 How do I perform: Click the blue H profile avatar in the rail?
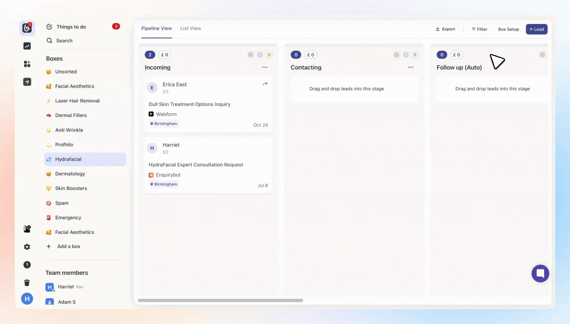pyautogui.click(x=27, y=299)
